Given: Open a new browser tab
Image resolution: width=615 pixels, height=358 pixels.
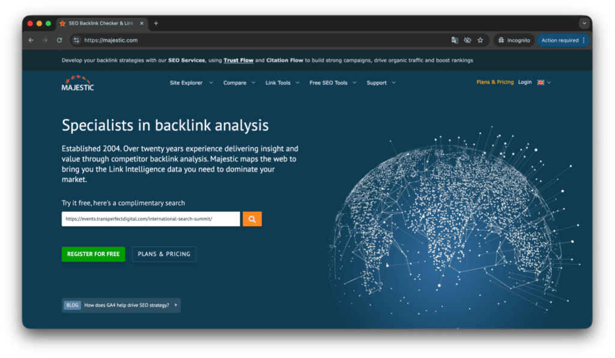Looking at the screenshot, I should coord(156,23).
